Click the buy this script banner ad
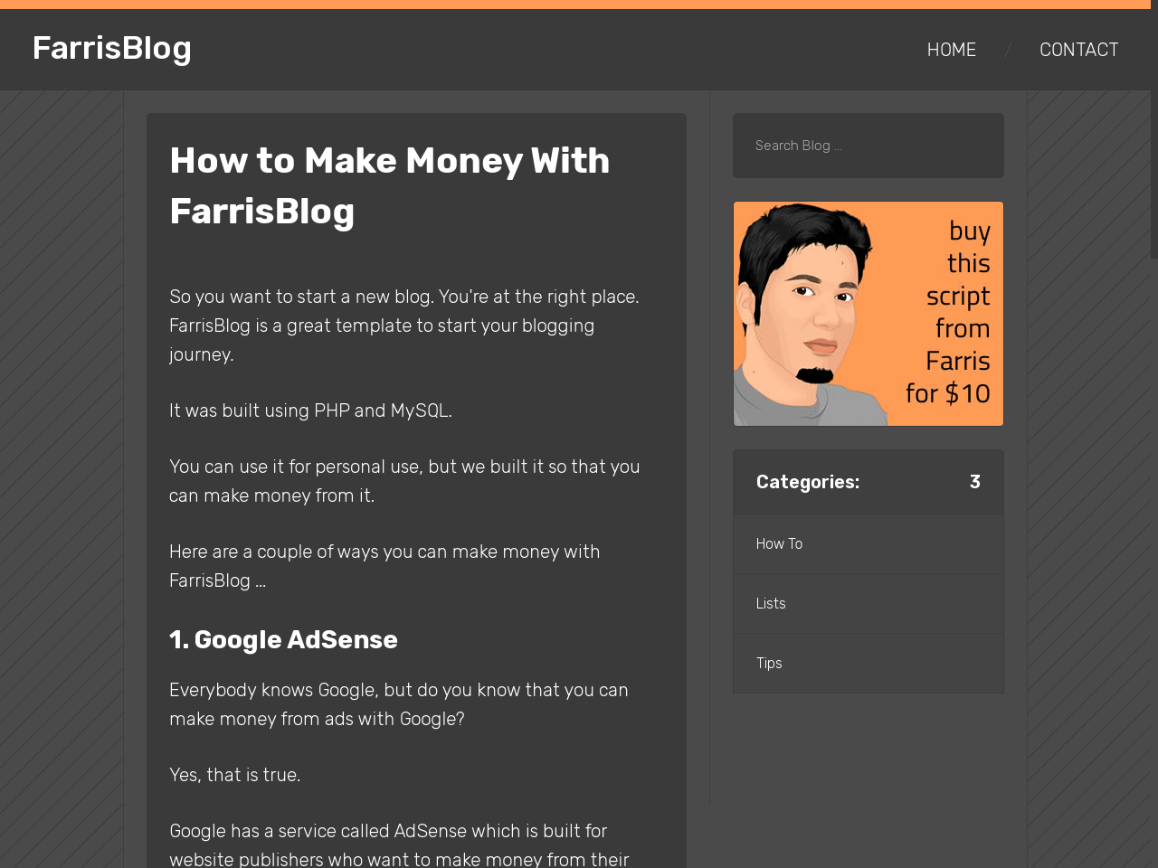Viewport: 1158px width, 868px height. pyautogui.click(x=868, y=314)
